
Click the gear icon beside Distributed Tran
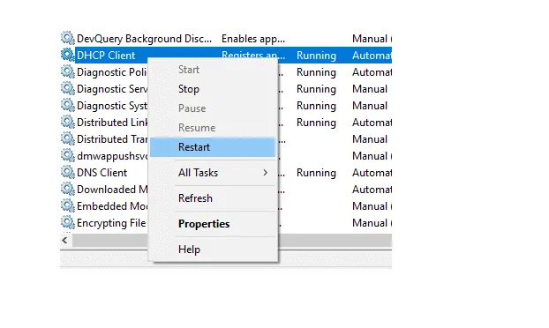point(68,138)
